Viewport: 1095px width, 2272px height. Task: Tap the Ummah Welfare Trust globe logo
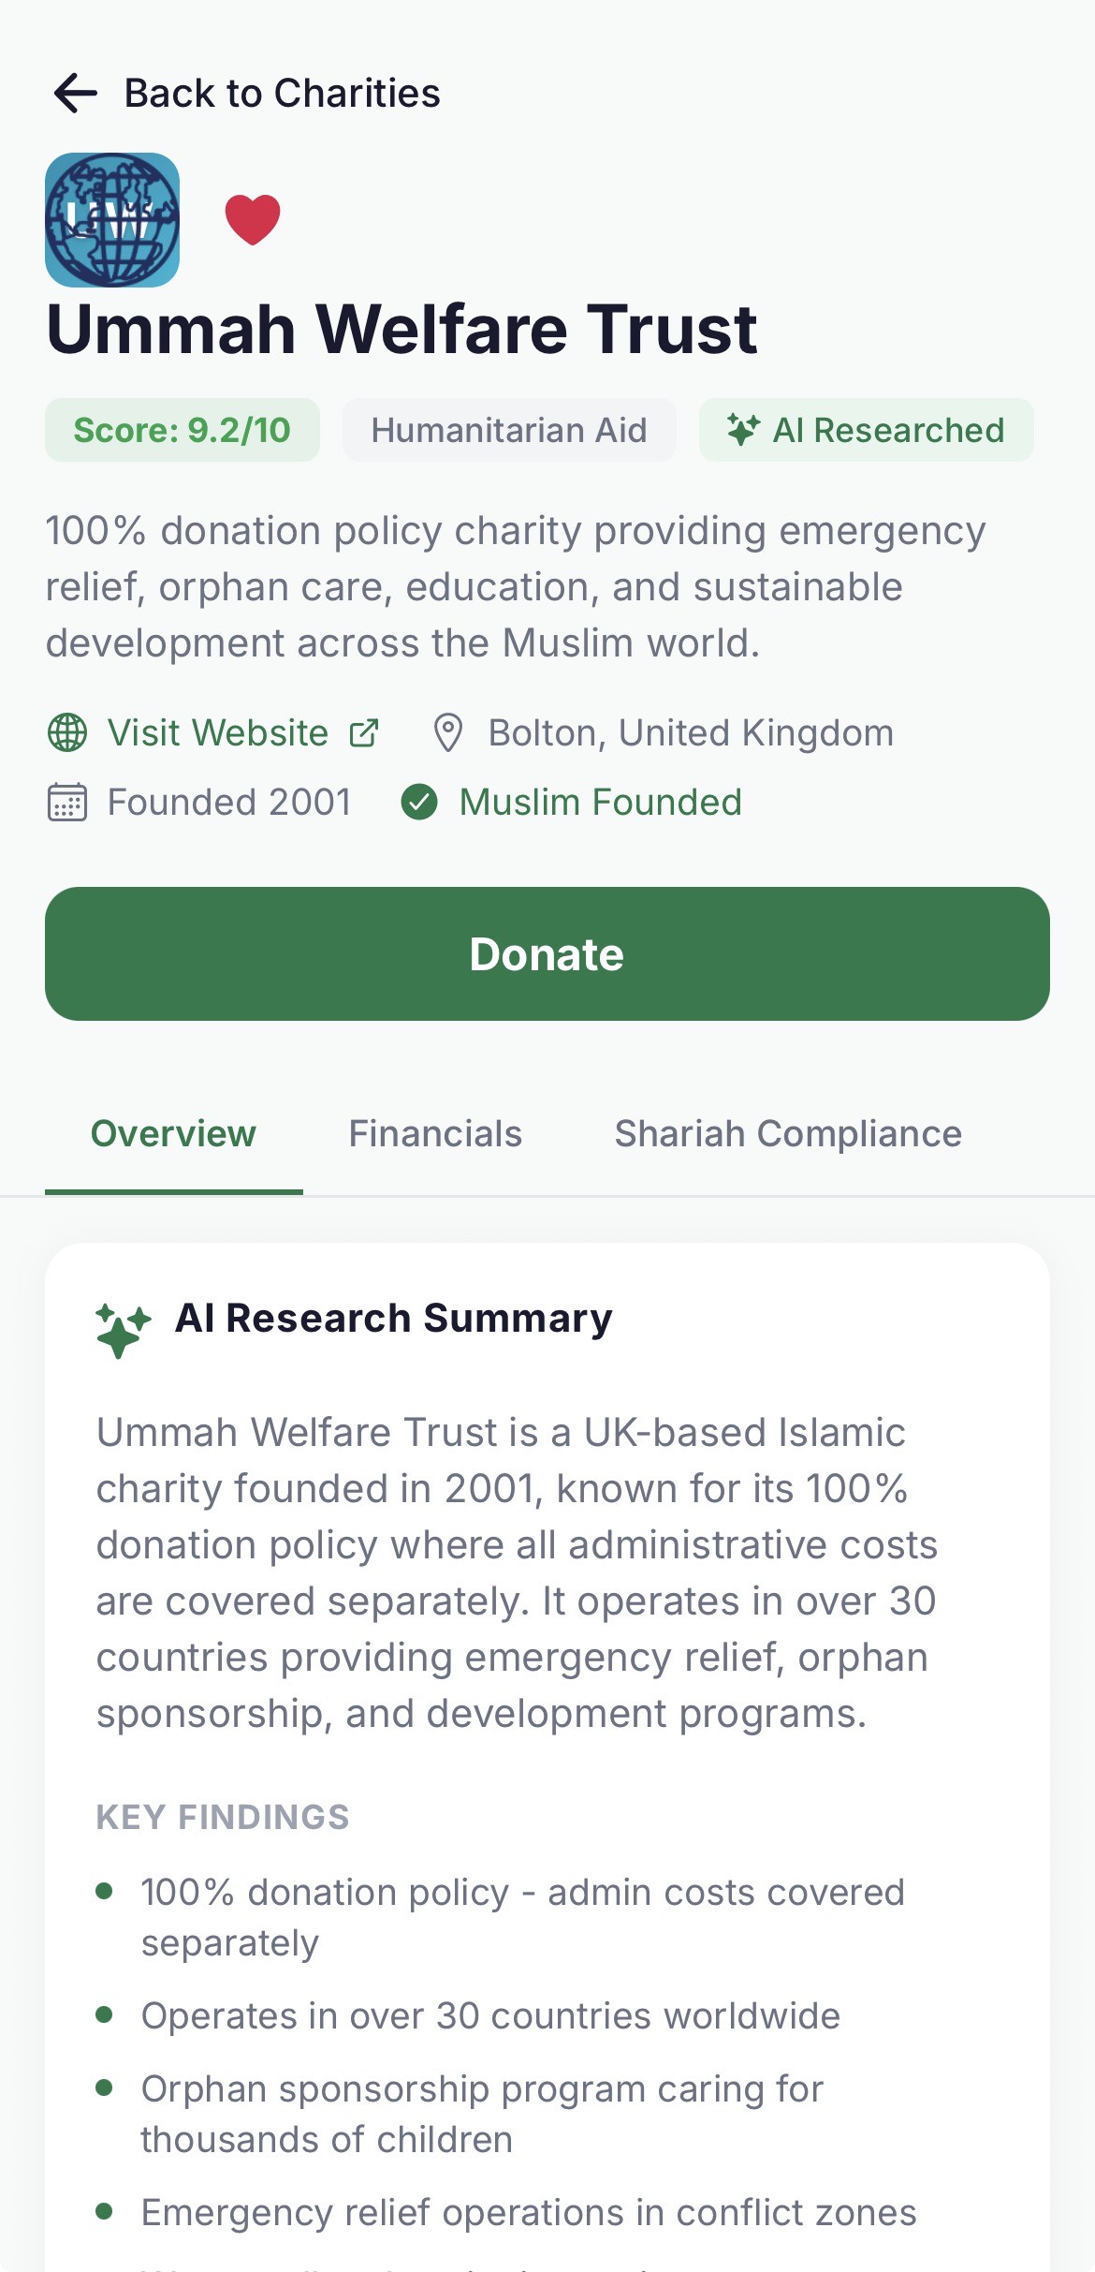click(x=112, y=220)
